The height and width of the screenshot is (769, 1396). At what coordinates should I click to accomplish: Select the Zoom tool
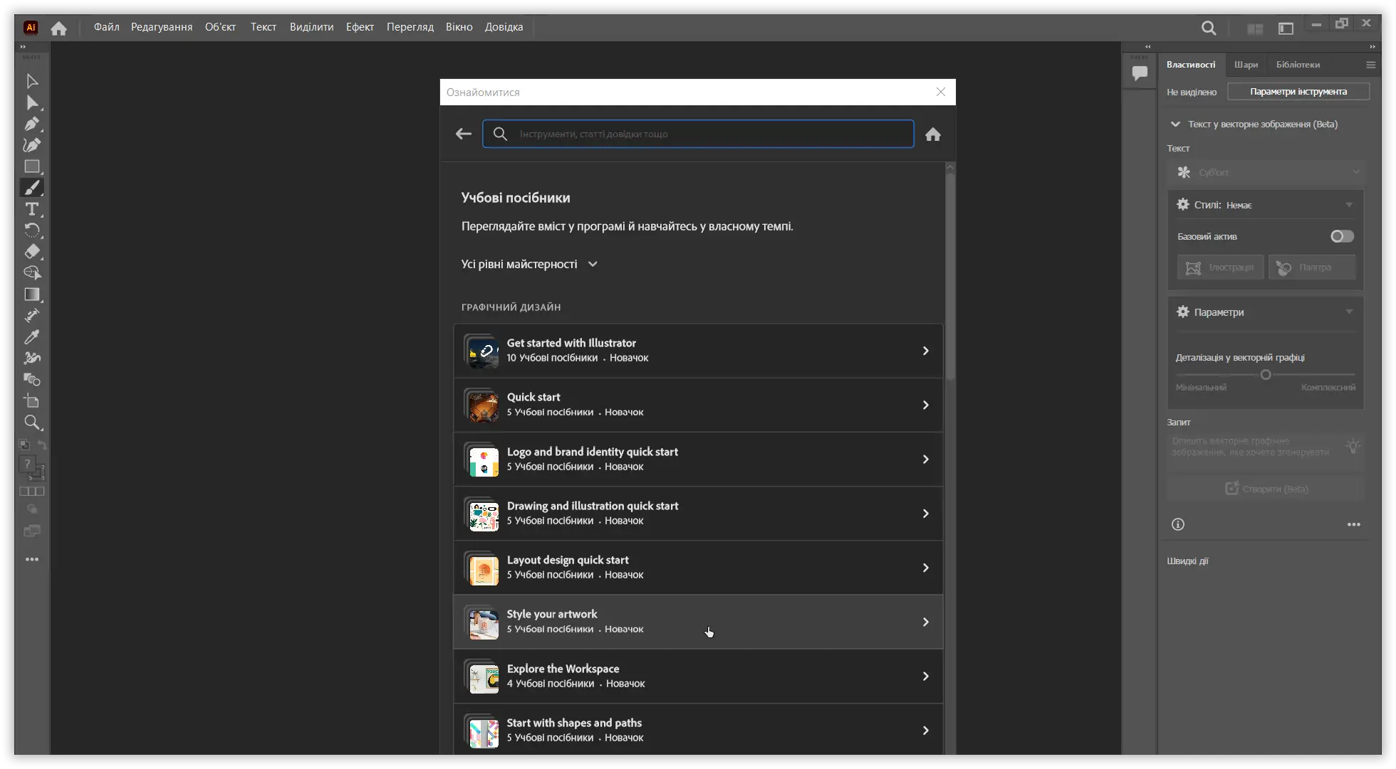(31, 423)
